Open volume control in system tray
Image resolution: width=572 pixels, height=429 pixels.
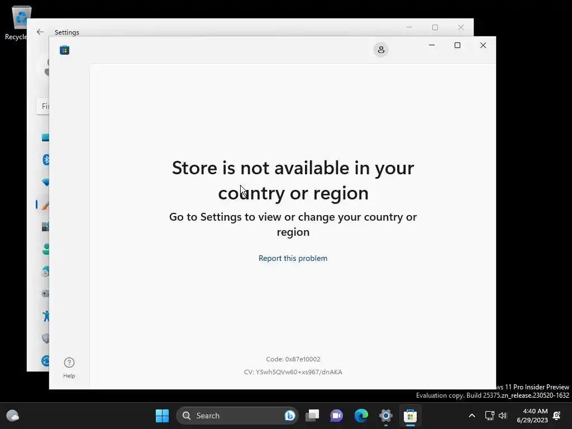(x=503, y=416)
